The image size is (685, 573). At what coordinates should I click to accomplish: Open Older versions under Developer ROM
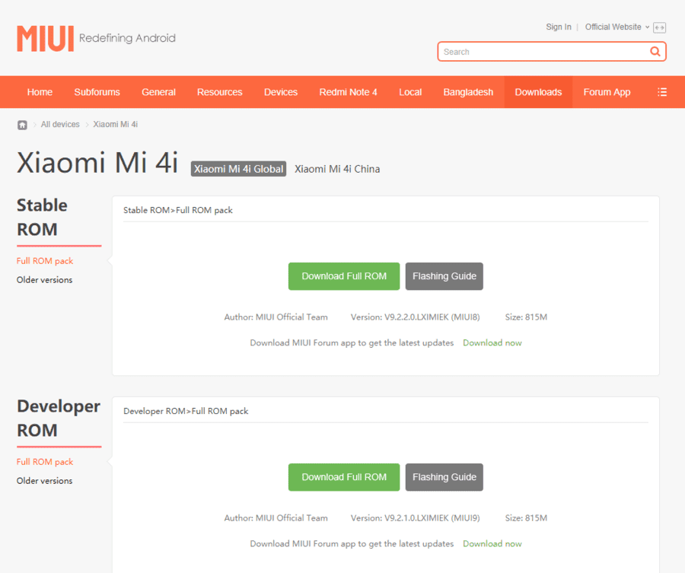pos(45,481)
